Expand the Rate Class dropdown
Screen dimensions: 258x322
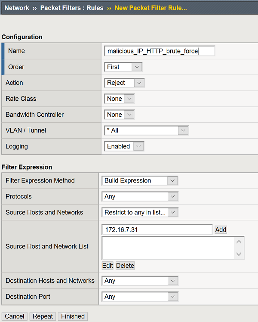coord(120,99)
